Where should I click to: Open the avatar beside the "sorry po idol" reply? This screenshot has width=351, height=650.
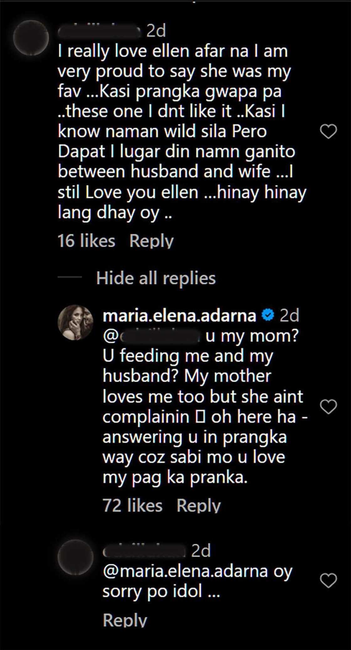[76, 557]
